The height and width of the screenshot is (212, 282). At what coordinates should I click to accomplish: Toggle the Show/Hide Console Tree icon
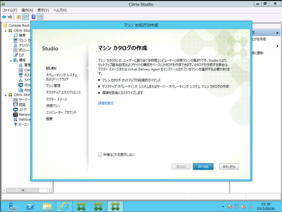[26, 17]
